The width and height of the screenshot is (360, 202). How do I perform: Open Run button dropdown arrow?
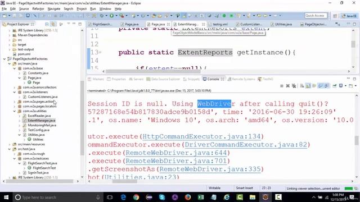116,16
